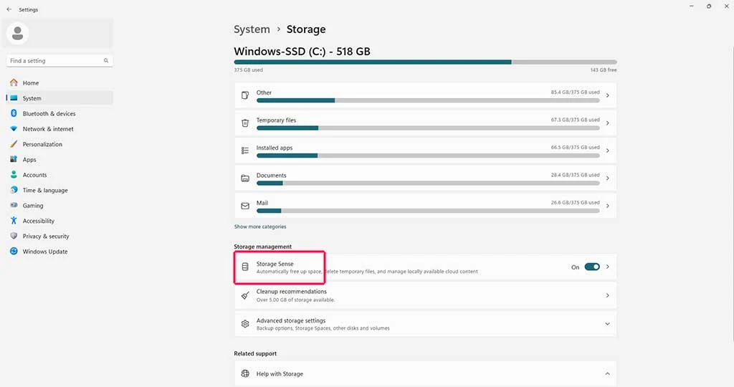Go to Personalization settings
Screen dimensions: 734x387
pyautogui.click(x=42, y=144)
